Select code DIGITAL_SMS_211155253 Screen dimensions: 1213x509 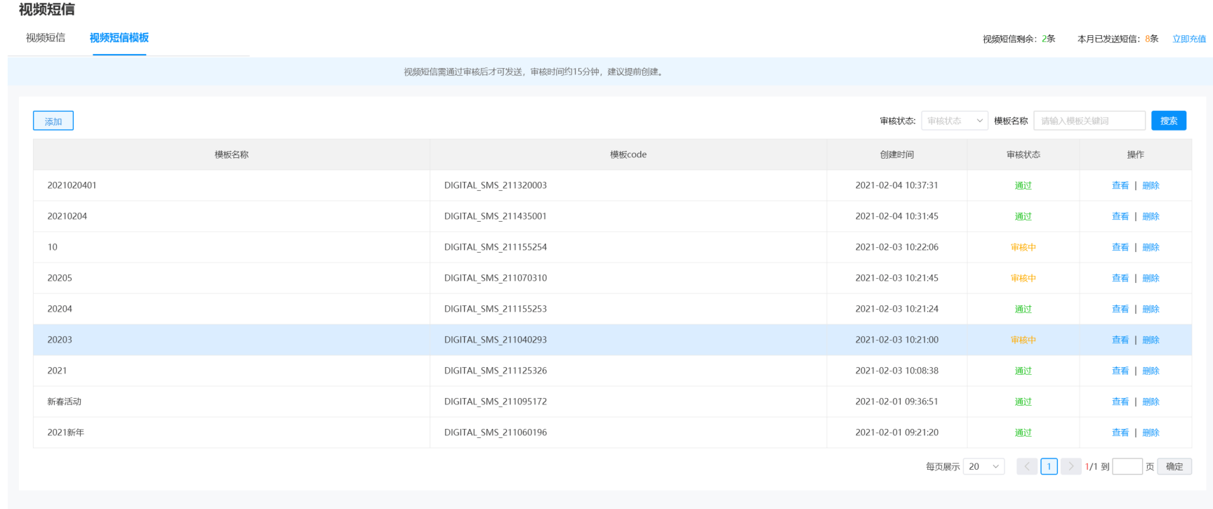[496, 309]
